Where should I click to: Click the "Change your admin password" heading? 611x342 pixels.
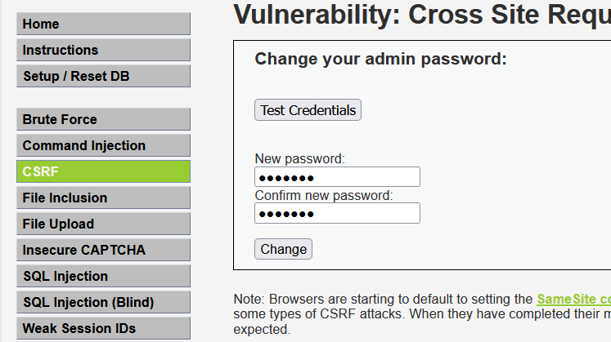tap(380, 59)
